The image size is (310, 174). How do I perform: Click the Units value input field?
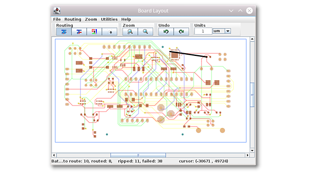click(203, 31)
